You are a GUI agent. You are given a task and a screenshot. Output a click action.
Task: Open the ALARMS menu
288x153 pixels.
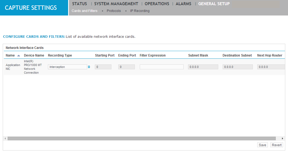(183, 4)
